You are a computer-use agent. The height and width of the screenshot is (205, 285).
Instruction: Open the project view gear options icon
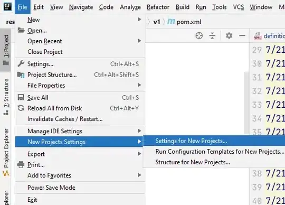click(x=229, y=35)
